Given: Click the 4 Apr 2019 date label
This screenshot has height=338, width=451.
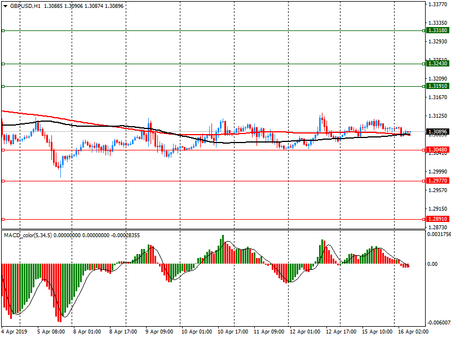Looking at the screenshot, I should coord(14,332).
